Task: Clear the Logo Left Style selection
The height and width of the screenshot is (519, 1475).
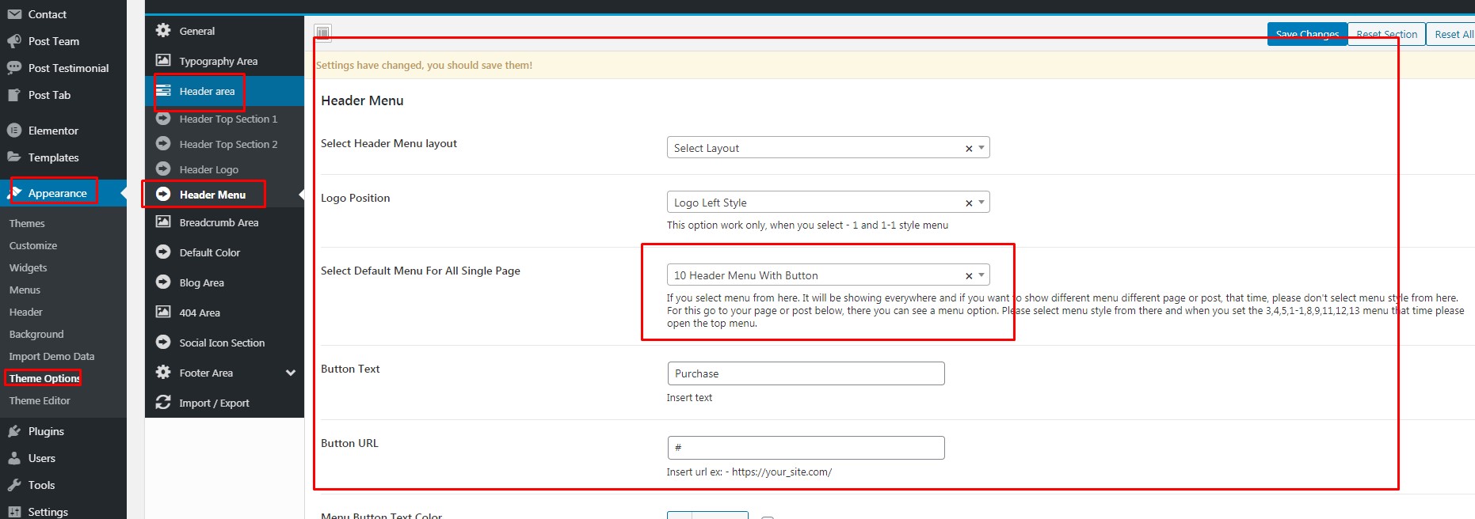Action: [969, 203]
